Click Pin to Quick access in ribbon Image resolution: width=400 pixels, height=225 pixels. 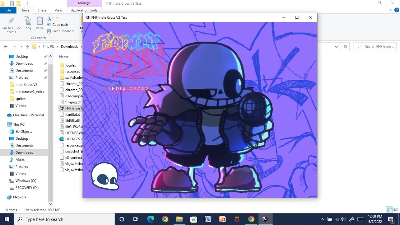pos(11,25)
